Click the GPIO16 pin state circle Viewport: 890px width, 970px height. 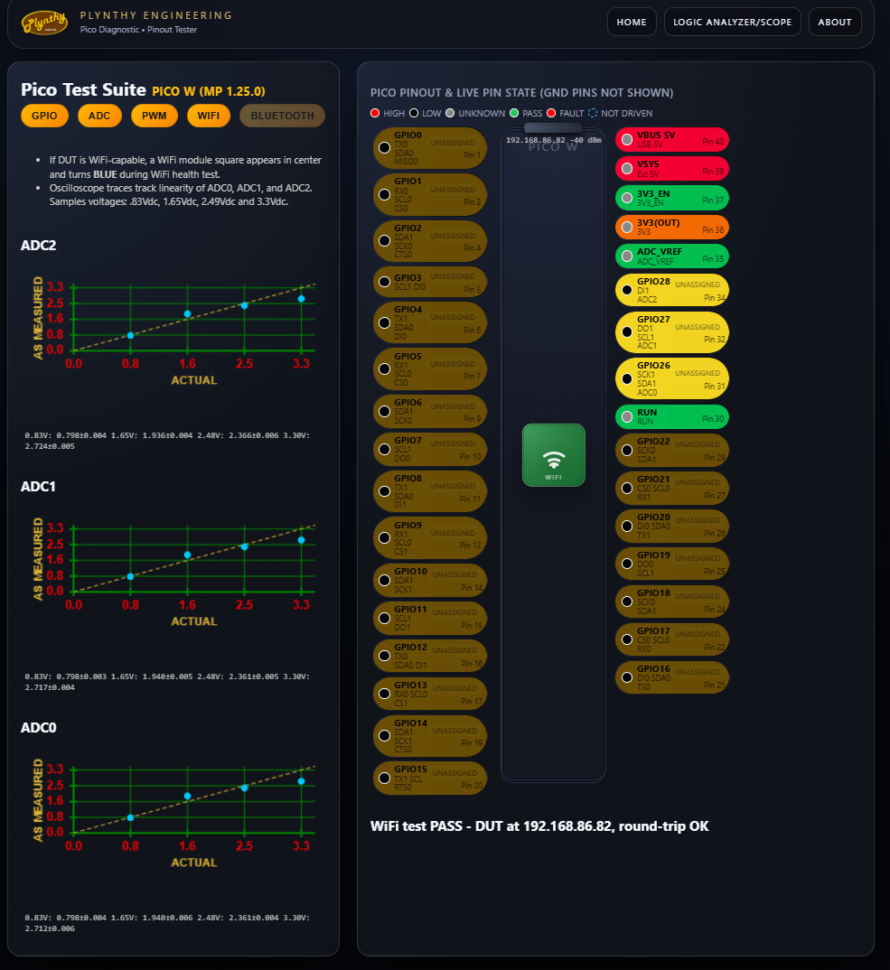pyautogui.click(x=627, y=677)
